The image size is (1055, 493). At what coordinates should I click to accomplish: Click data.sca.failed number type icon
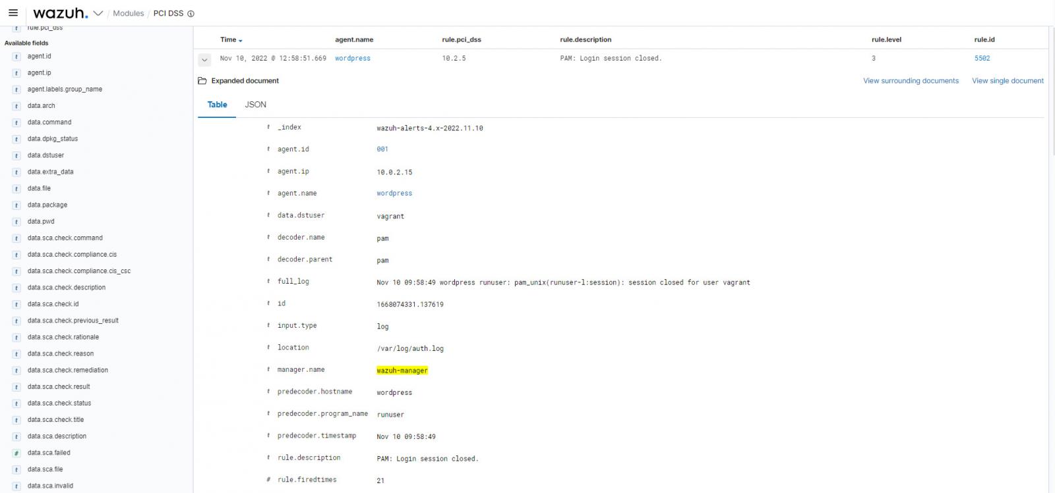pyautogui.click(x=16, y=453)
